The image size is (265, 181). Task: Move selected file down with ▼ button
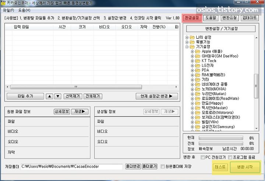click(58, 96)
